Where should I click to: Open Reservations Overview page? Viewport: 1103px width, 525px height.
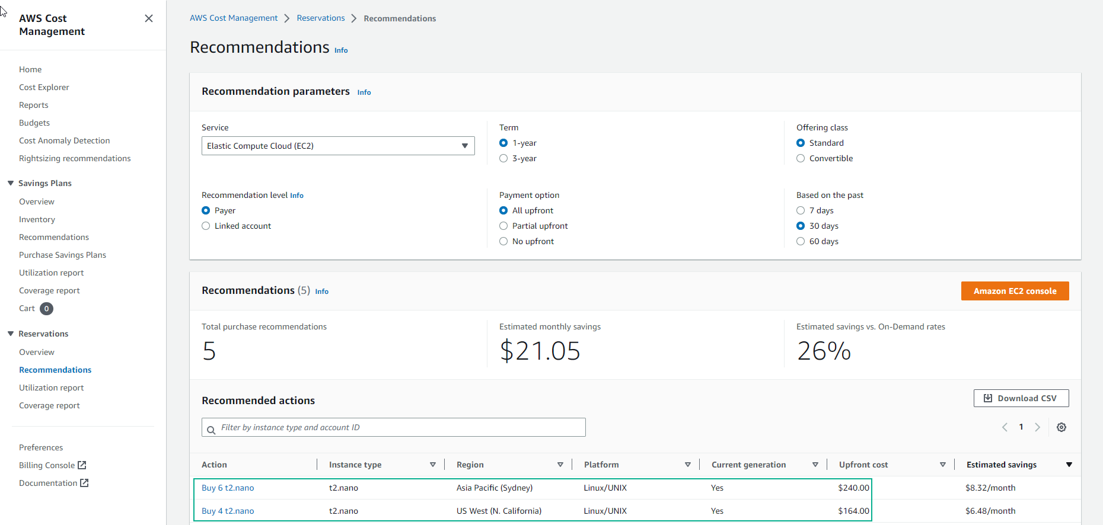37,352
